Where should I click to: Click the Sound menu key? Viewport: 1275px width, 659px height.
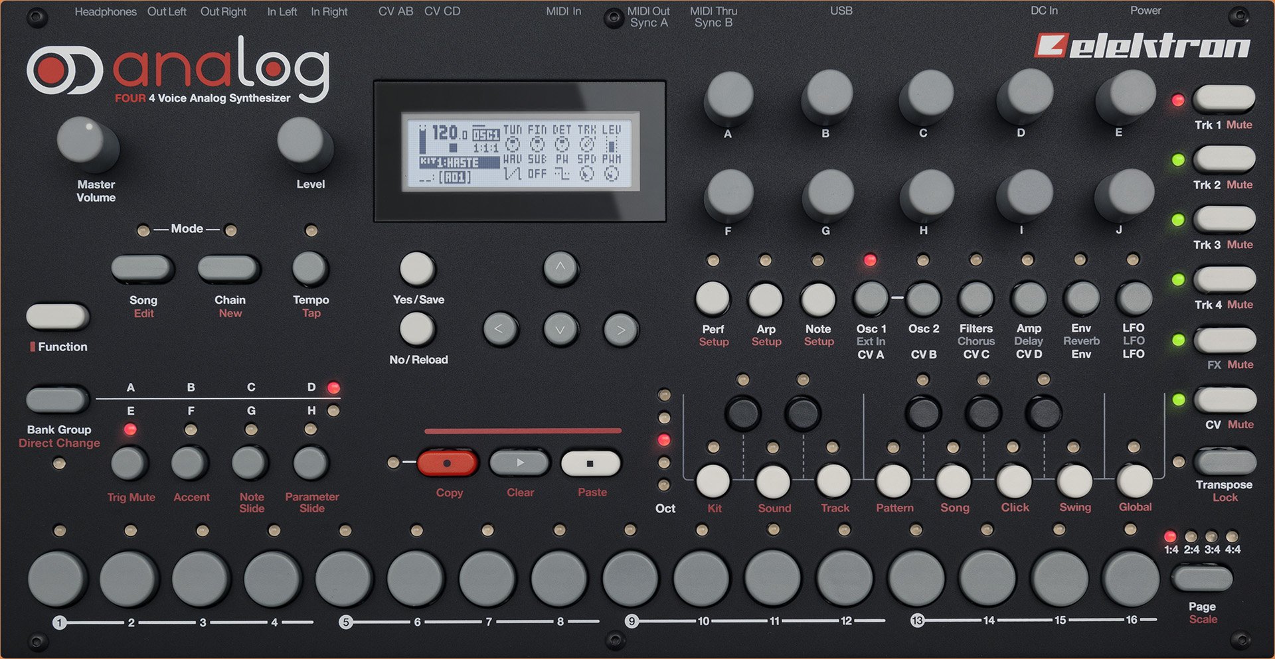pos(774,481)
